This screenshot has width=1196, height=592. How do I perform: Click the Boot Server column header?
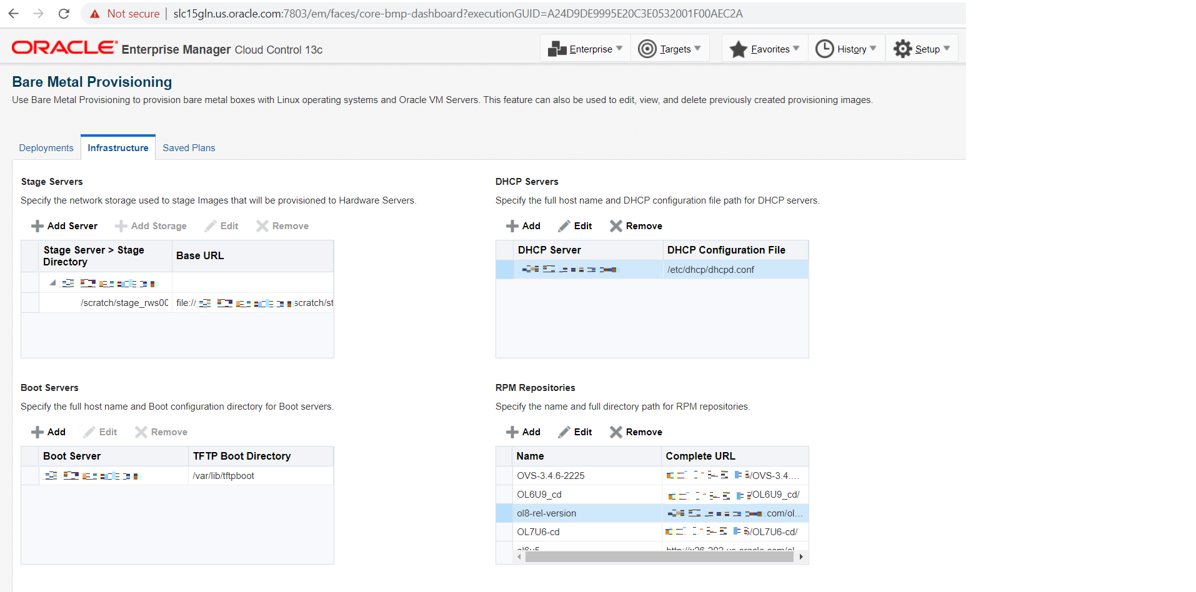(x=114, y=456)
